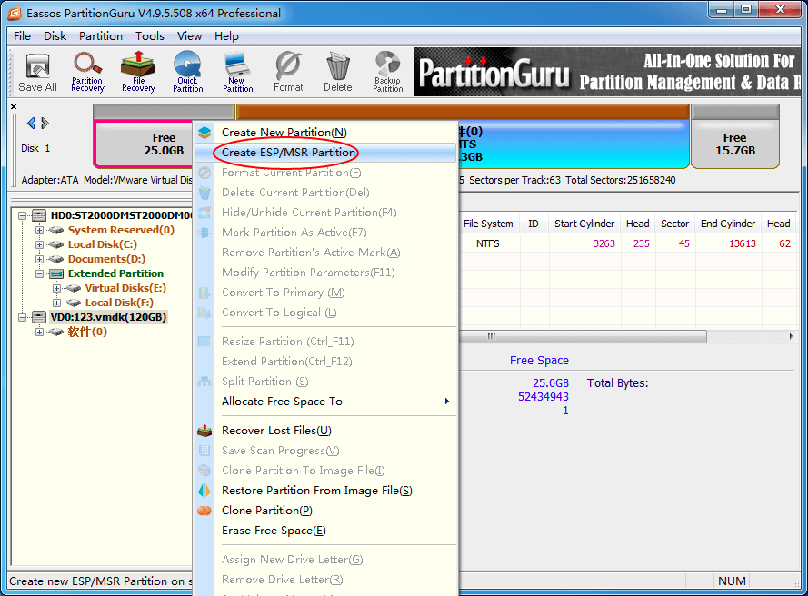
Task: Click the sector count 52434943
Action: (x=544, y=397)
